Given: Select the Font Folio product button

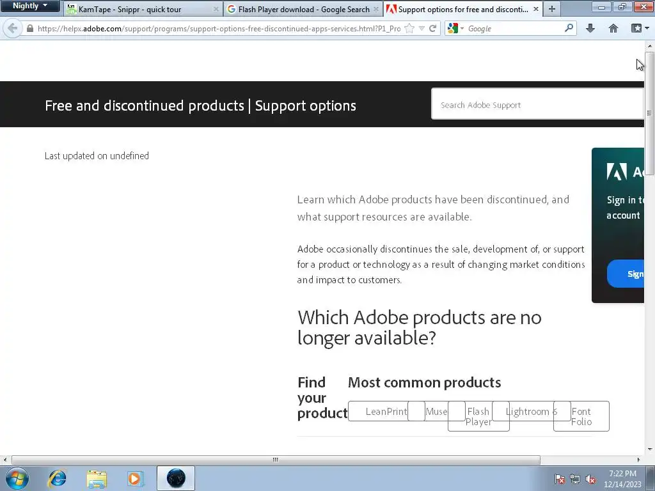Looking at the screenshot, I should (581, 416).
